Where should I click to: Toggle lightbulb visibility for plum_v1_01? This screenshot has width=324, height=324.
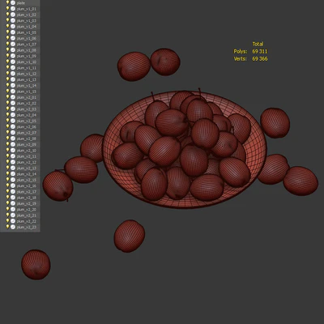point(7,8)
